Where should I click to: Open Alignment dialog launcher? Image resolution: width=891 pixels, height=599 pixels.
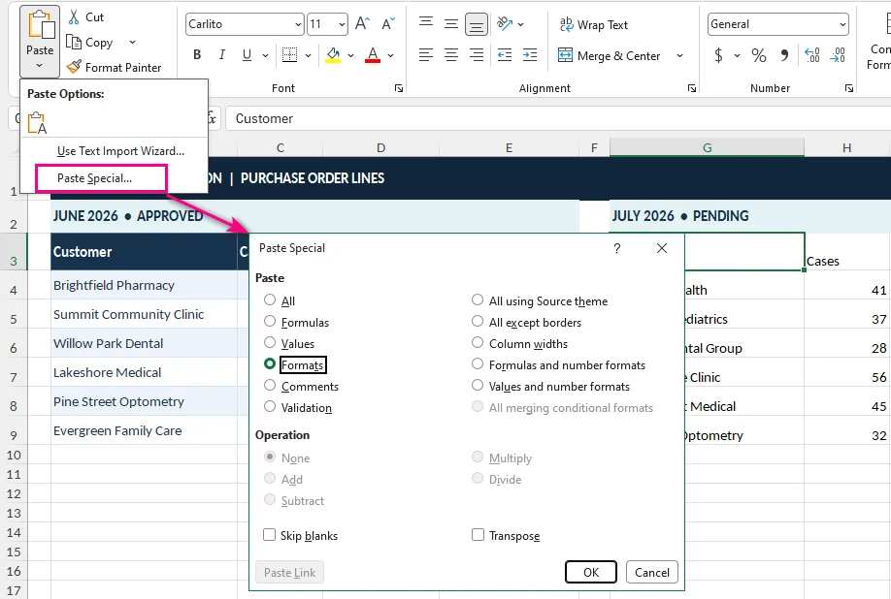[692, 88]
